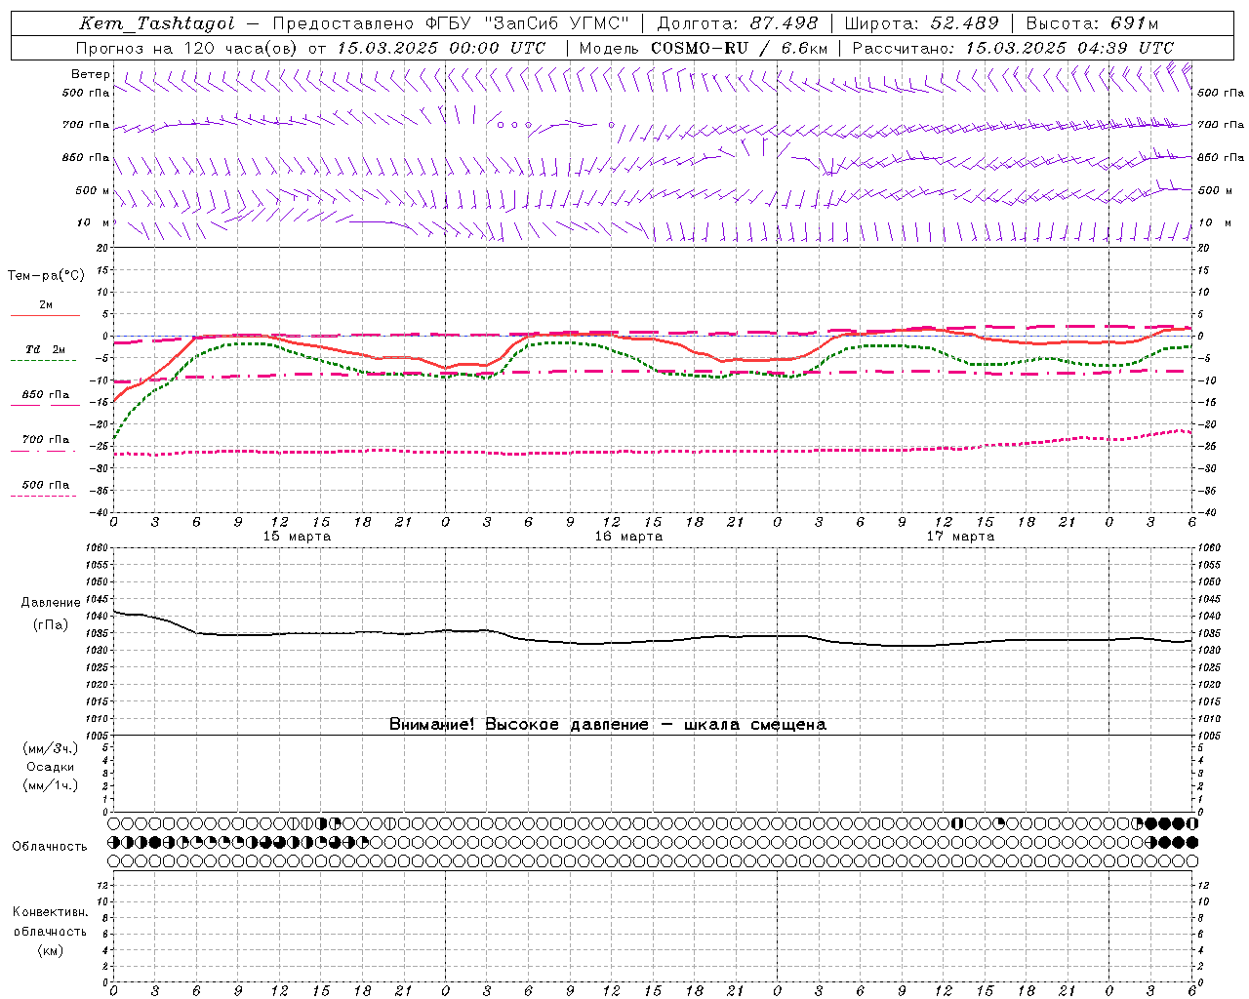Click the (км) unit under convective cloud label
1249x999 pixels.
click(x=51, y=950)
